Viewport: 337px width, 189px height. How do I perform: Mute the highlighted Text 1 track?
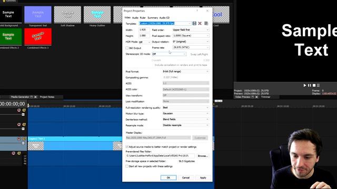19,139
